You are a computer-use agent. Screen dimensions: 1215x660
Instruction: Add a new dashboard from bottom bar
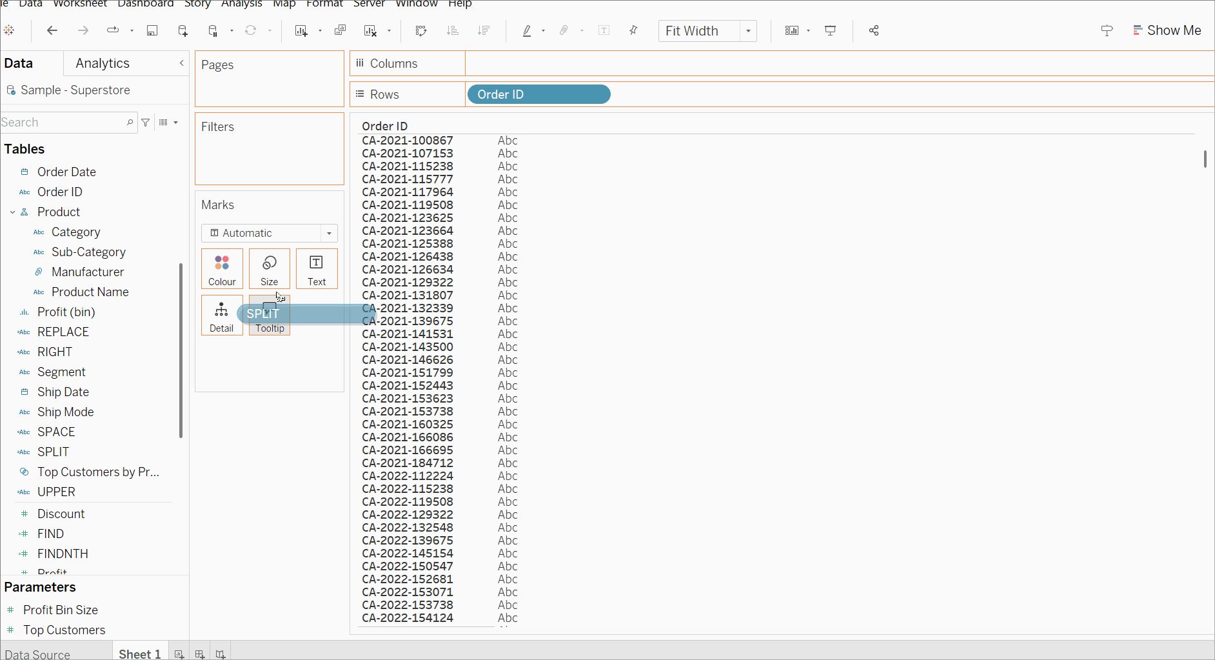click(x=200, y=654)
